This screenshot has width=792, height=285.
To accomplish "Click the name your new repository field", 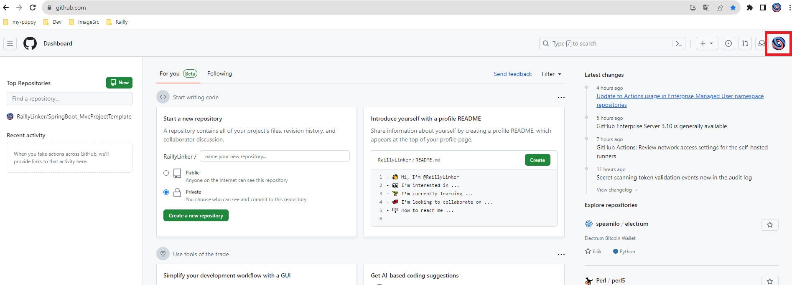I will coord(275,156).
